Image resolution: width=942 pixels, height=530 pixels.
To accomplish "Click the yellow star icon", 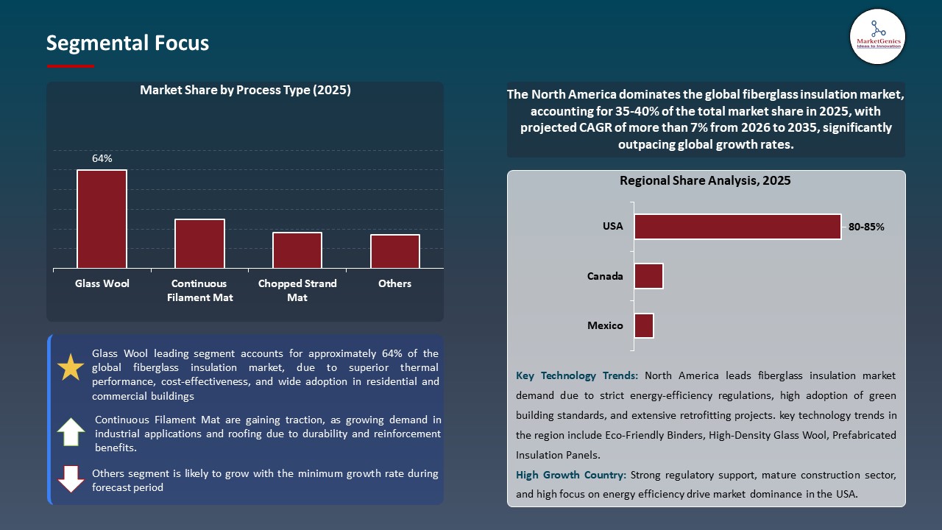I will tap(71, 367).
